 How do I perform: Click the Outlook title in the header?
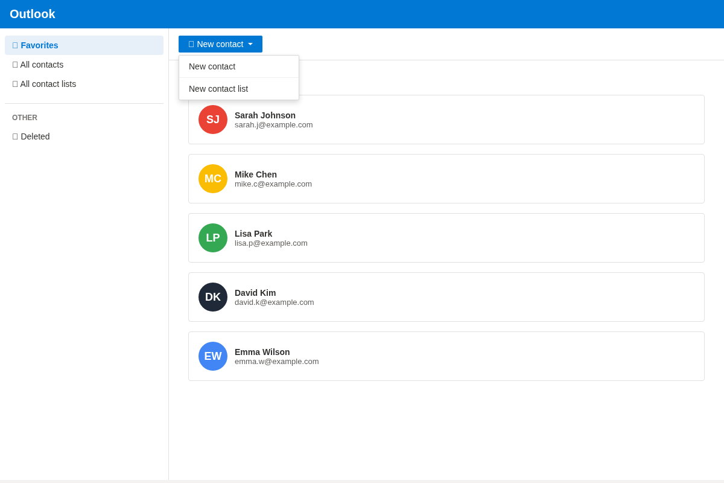(32, 13)
